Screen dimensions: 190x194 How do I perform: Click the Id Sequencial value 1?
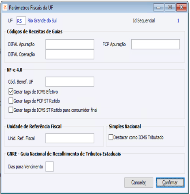178,21
